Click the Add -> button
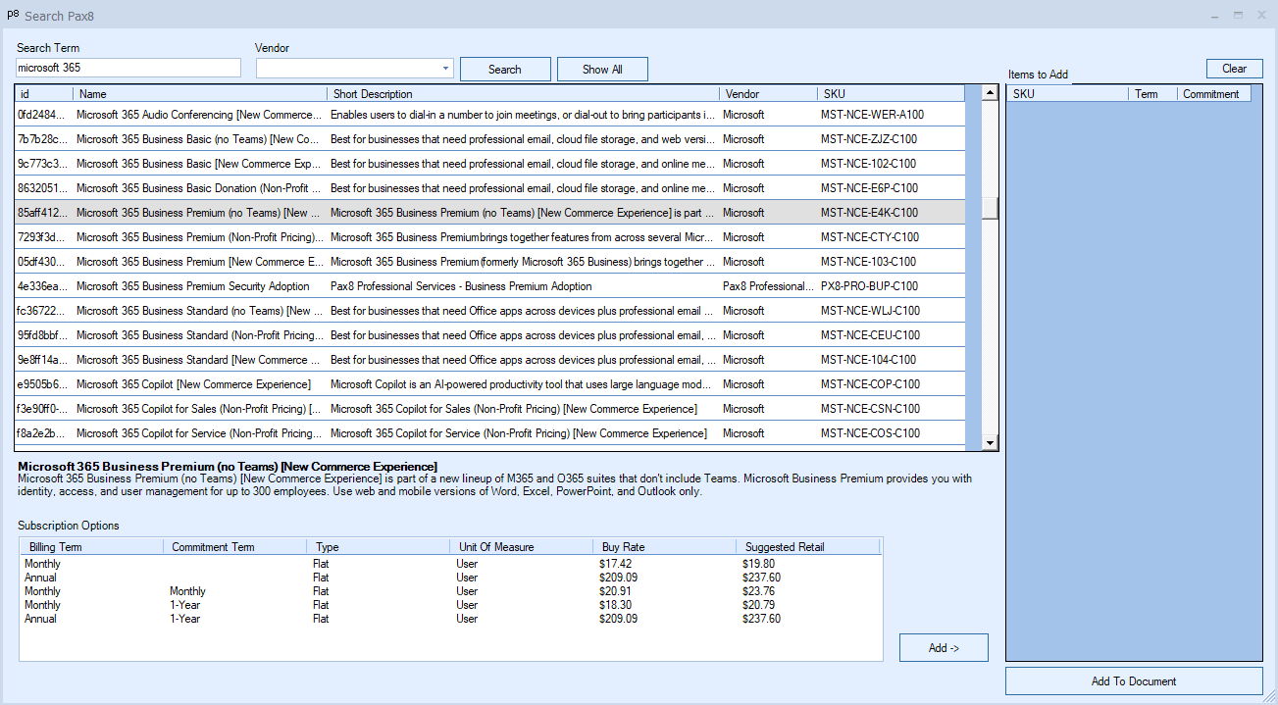This screenshot has width=1278, height=705. tap(944, 648)
